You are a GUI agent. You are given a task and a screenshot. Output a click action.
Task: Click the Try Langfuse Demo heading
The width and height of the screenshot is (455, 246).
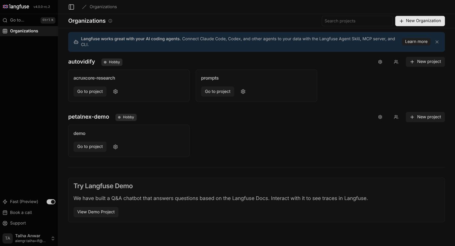[x=103, y=186]
